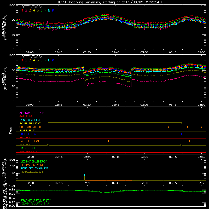Viewport: 209px width, 209px height.
Task: Click the vertical Flags axis title
Action: pyautogui.click(x=10, y=130)
